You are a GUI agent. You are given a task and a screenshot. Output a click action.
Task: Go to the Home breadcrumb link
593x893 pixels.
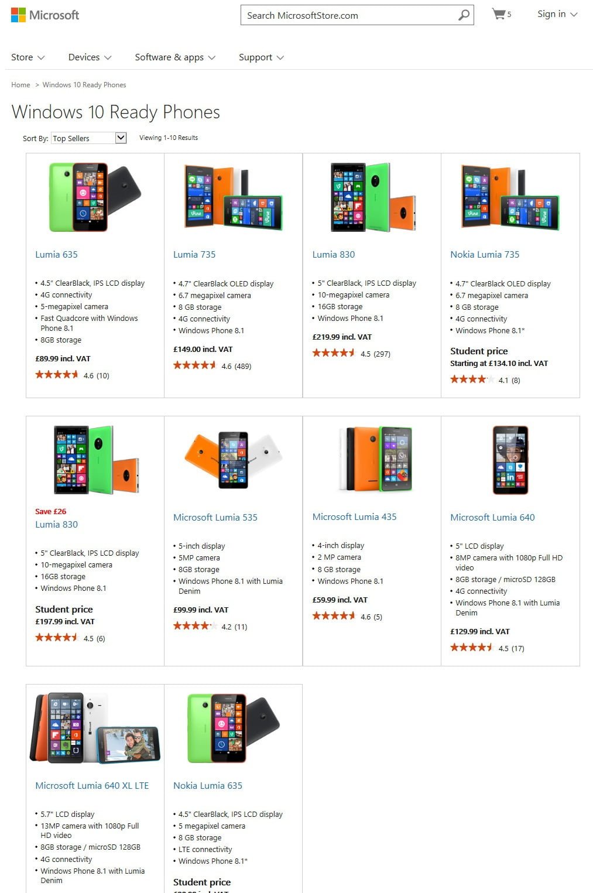click(20, 85)
